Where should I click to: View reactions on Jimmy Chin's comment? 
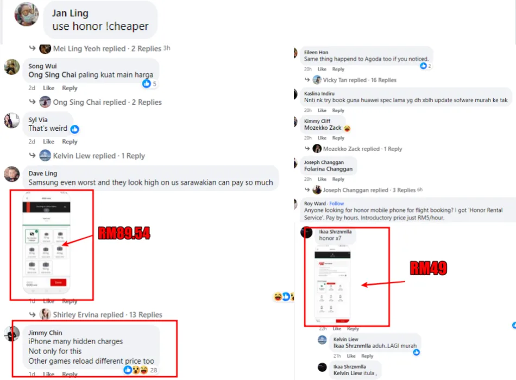140,370
